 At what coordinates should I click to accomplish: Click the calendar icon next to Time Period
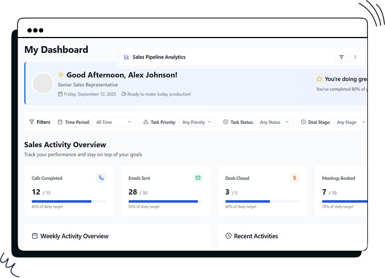click(60, 122)
